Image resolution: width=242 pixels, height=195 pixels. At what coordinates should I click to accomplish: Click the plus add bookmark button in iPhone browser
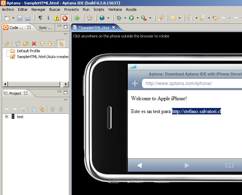pyautogui.click(x=135, y=83)
